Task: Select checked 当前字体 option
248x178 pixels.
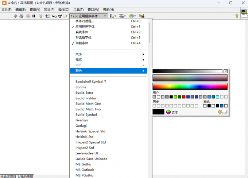Action: [108, 43]
